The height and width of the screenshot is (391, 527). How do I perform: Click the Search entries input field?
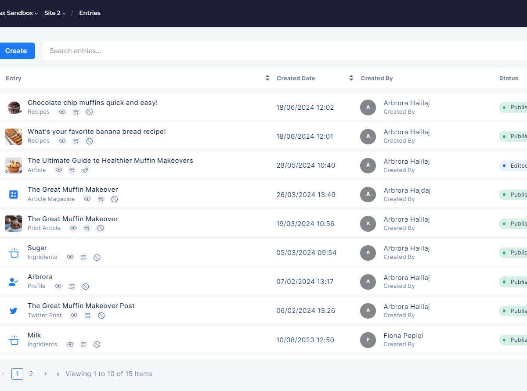point(281,51)
